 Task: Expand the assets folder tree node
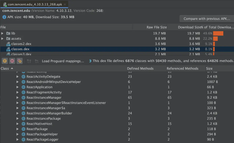[2, 39]
